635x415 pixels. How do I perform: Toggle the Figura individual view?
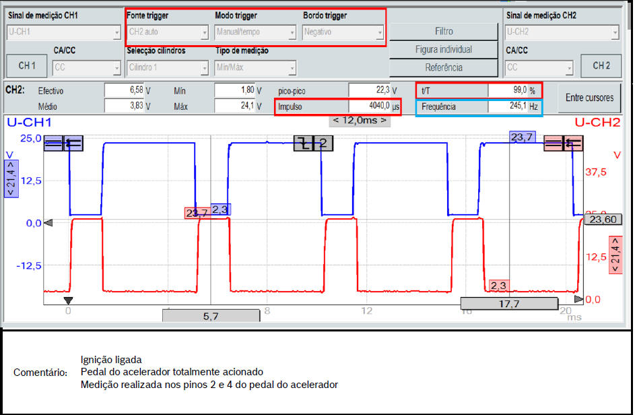(443, 49)
